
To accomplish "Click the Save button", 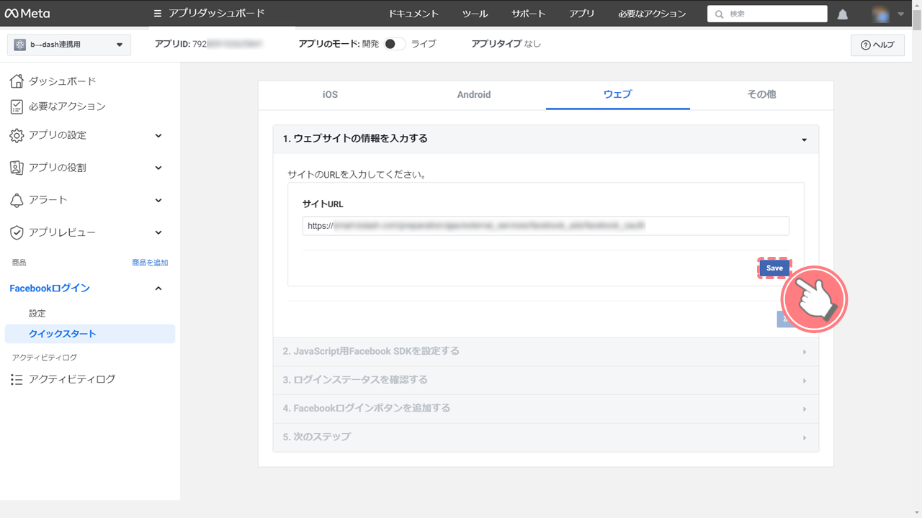I will coord(774,268).
